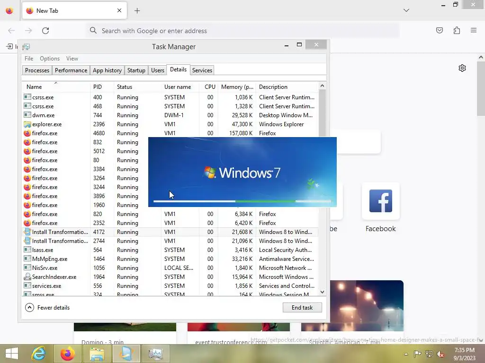Select the NisSrv.exe process row
The image size is (485, 363).
(x=170, y=268)
